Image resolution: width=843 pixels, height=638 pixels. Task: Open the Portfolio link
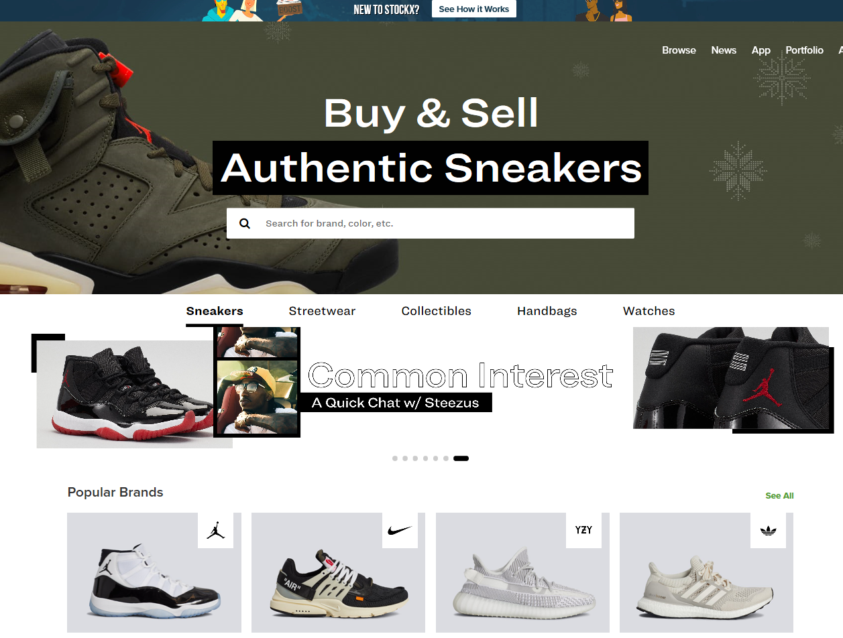(804, 50)
